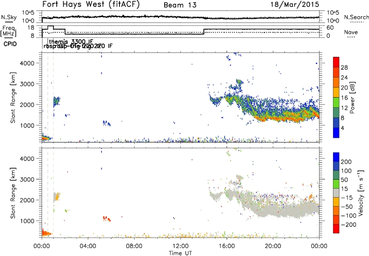Click the '10^5' left tick of noise panel
This screenshot has width=369, height=256.
(x=28, y=13)
